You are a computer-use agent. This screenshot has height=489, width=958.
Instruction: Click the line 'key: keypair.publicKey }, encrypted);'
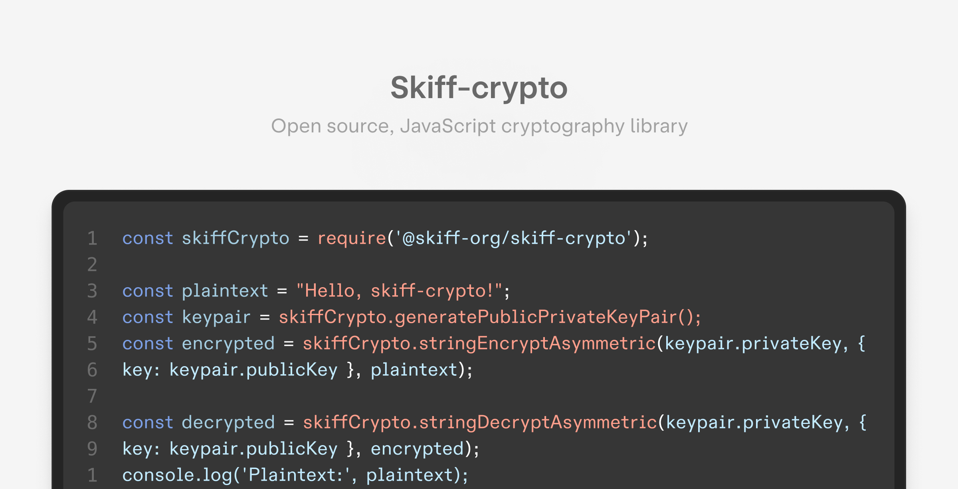point(301,449)
